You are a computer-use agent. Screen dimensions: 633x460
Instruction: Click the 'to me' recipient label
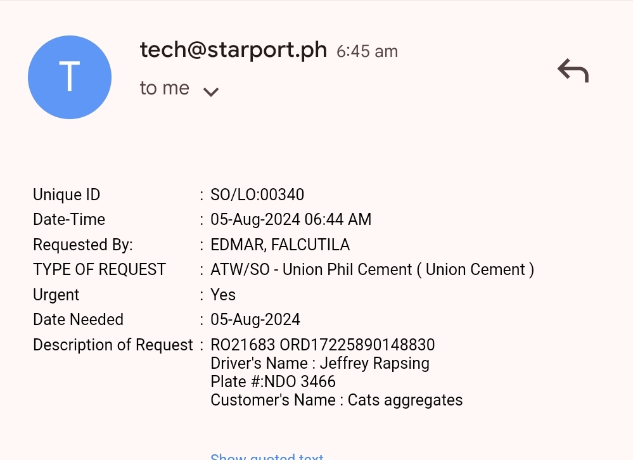tap(165, 88)
